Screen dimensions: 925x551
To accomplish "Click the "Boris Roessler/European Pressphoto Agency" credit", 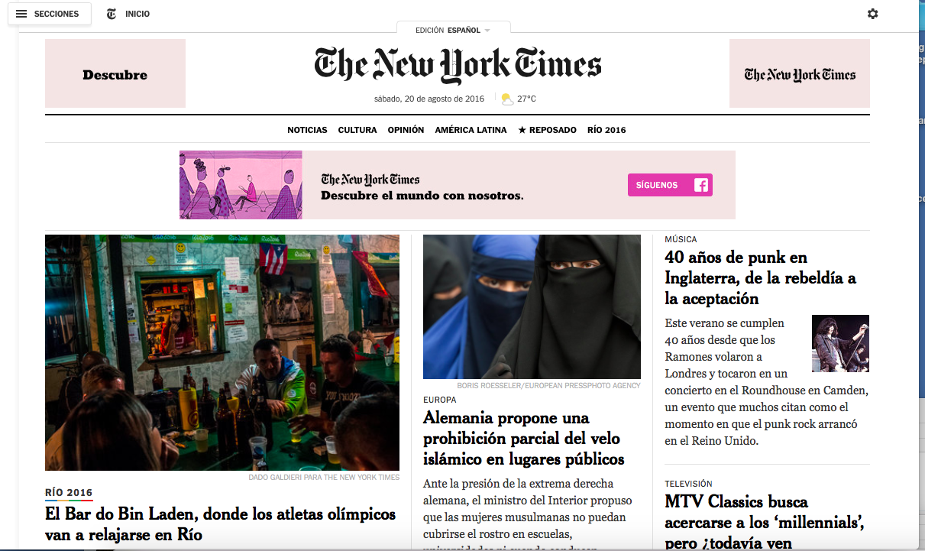I will coord(549,386).
